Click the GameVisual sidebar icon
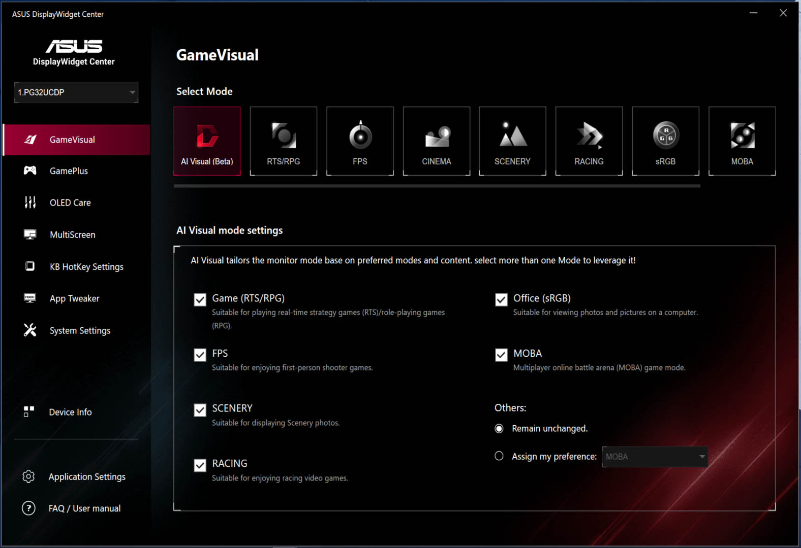 30,140
